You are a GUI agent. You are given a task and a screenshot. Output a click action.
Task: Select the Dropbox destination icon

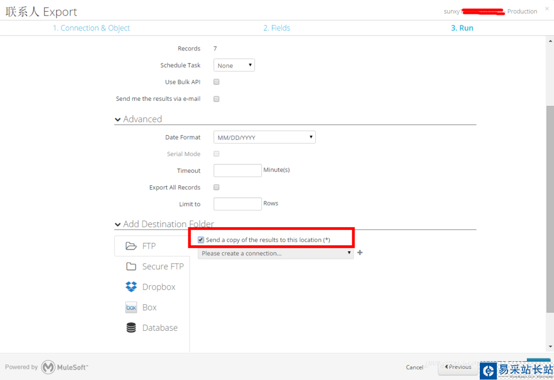(x=131, y=287)
